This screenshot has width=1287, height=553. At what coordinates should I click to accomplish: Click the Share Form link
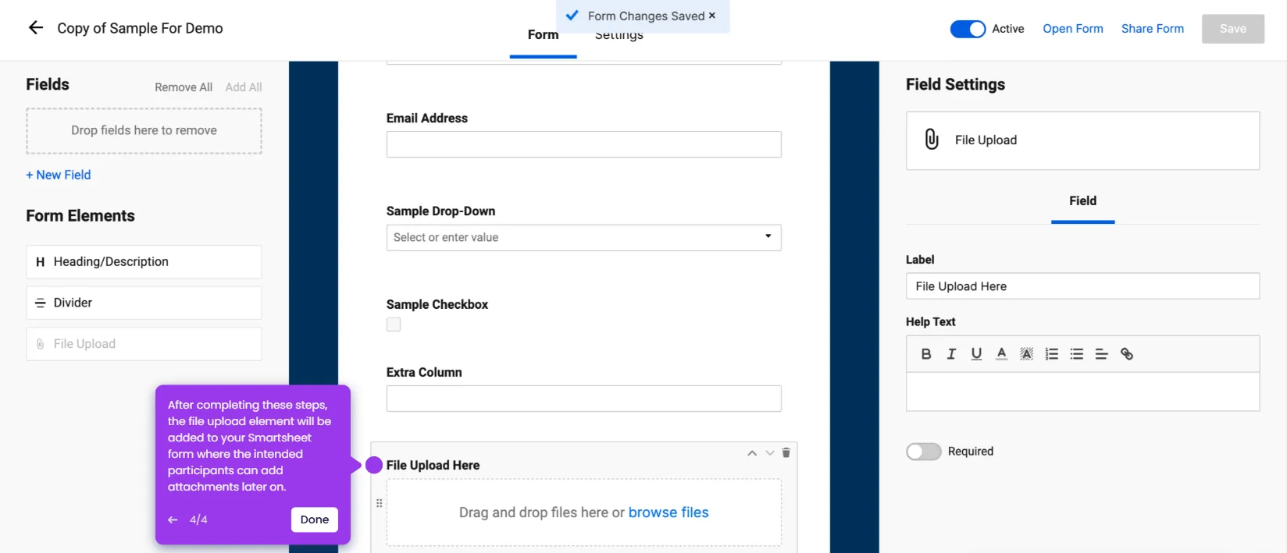[1153, 29]
